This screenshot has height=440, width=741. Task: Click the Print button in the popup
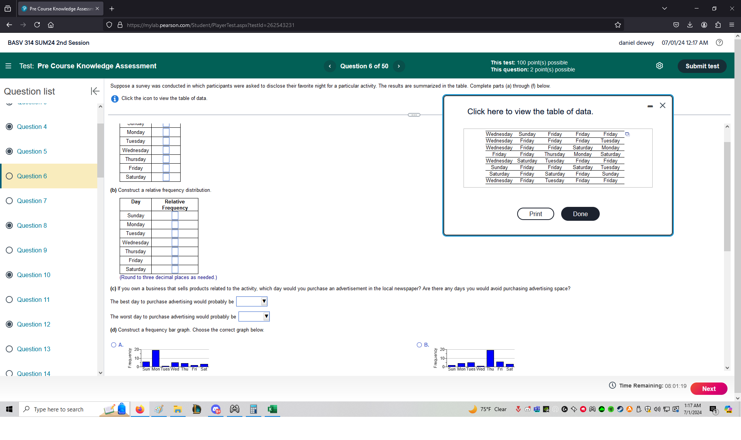[535, 214]
